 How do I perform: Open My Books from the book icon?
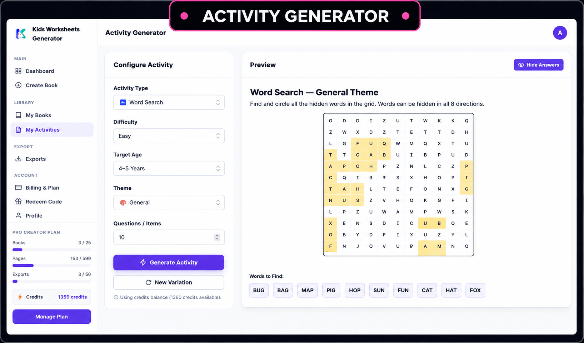tap(18, 115)
